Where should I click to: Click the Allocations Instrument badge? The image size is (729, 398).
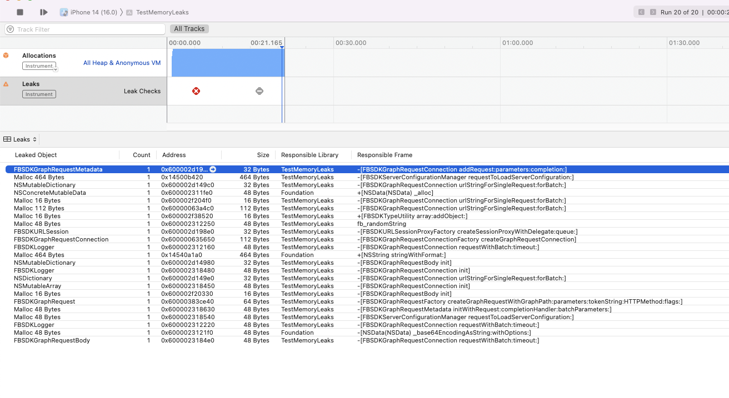coord(38,66)
